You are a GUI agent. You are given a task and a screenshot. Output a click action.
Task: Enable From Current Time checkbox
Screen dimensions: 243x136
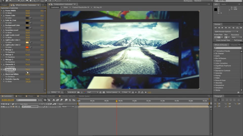click(215, 40)
